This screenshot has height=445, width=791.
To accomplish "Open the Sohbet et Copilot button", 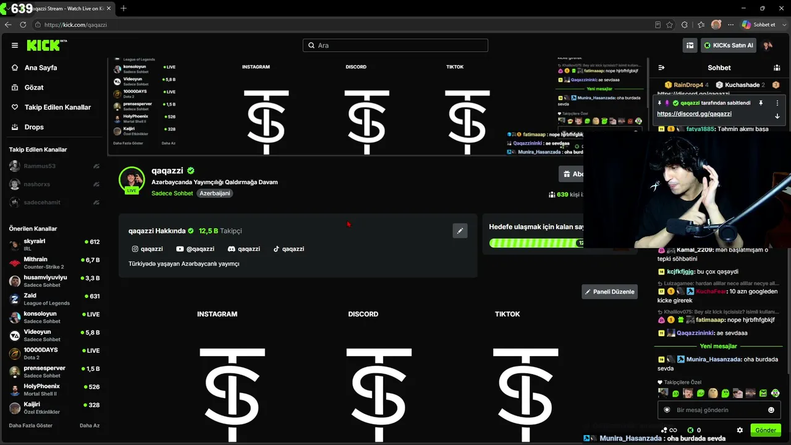I will 758,25.
